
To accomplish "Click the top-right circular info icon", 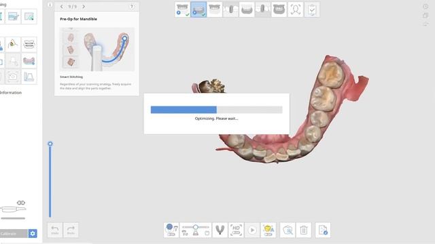I will tap(425, 6).
